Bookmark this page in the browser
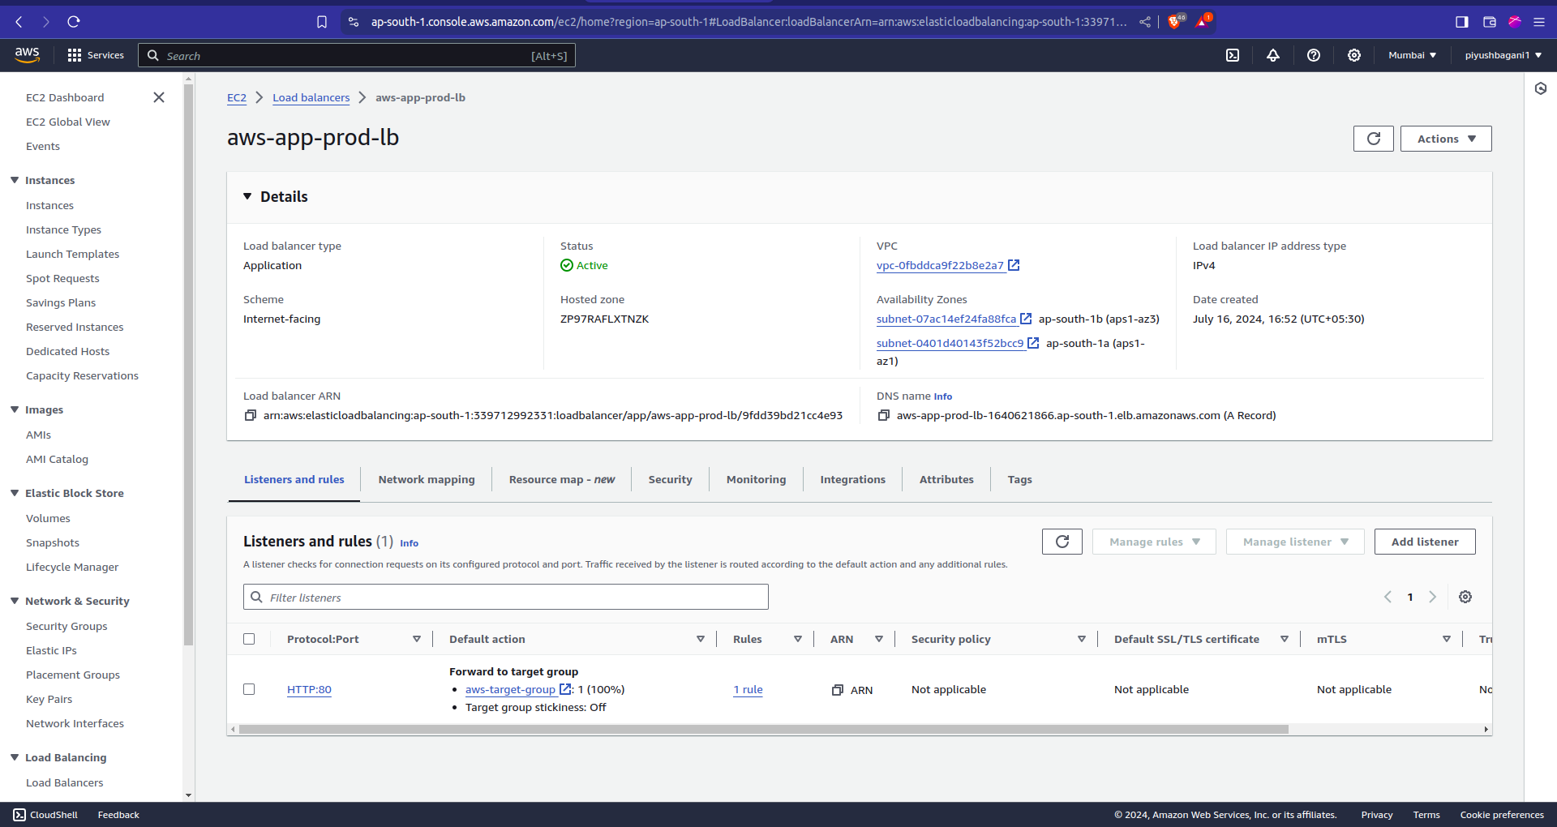 point(322,22)
